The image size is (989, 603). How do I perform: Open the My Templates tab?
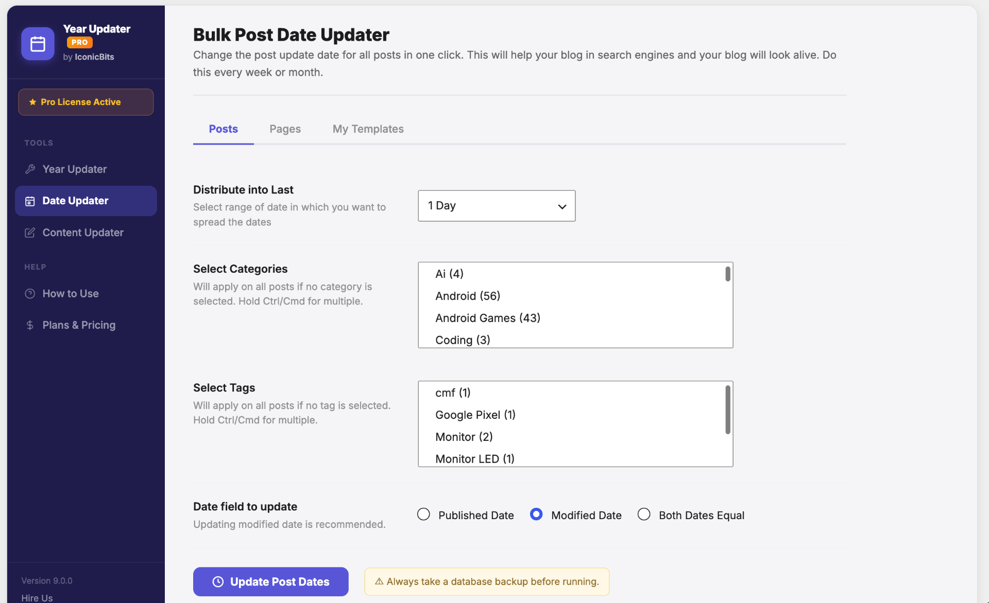[x=368, y=129]
